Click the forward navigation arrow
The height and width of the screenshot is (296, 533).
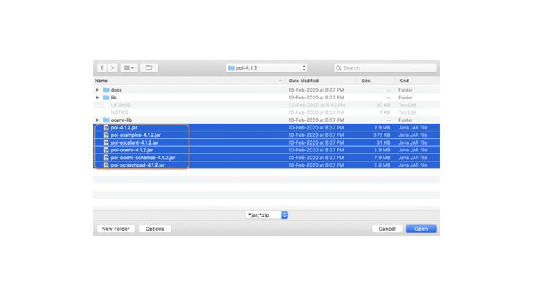(112, 68)
